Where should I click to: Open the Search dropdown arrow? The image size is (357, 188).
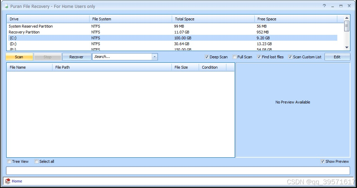point(154,57)
